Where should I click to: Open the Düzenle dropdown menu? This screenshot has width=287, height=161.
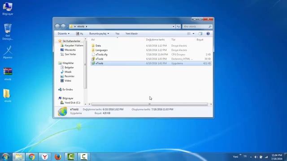[x=64, y=34]
